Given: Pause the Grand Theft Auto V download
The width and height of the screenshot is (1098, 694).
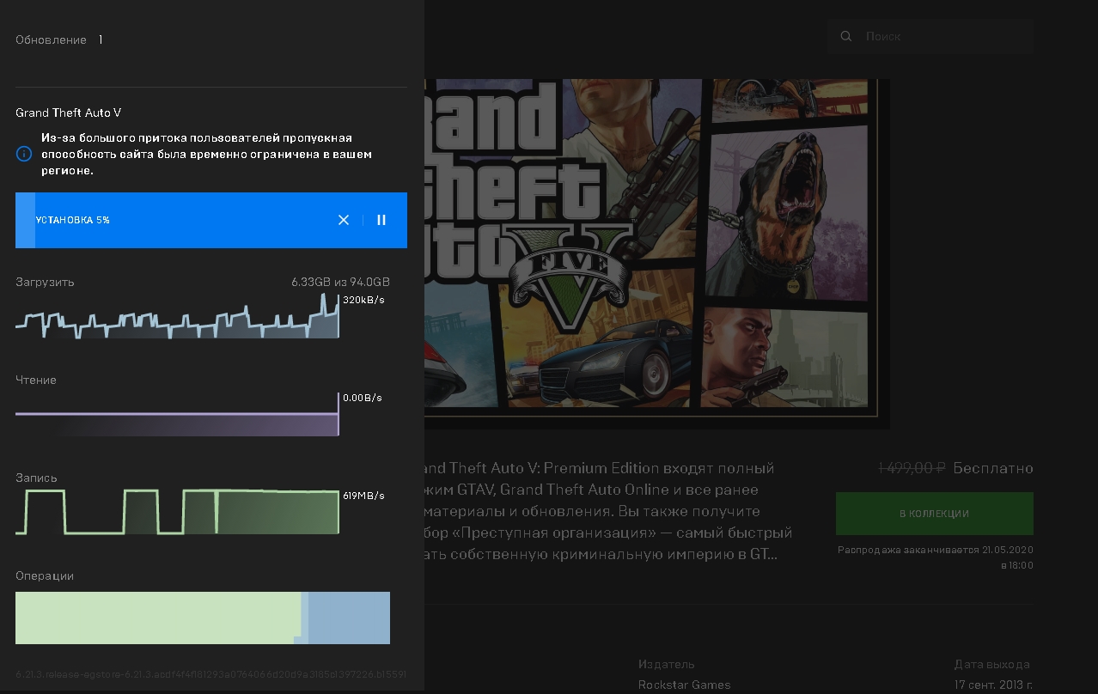Looking at the screenshot, I should coord(381,220).
